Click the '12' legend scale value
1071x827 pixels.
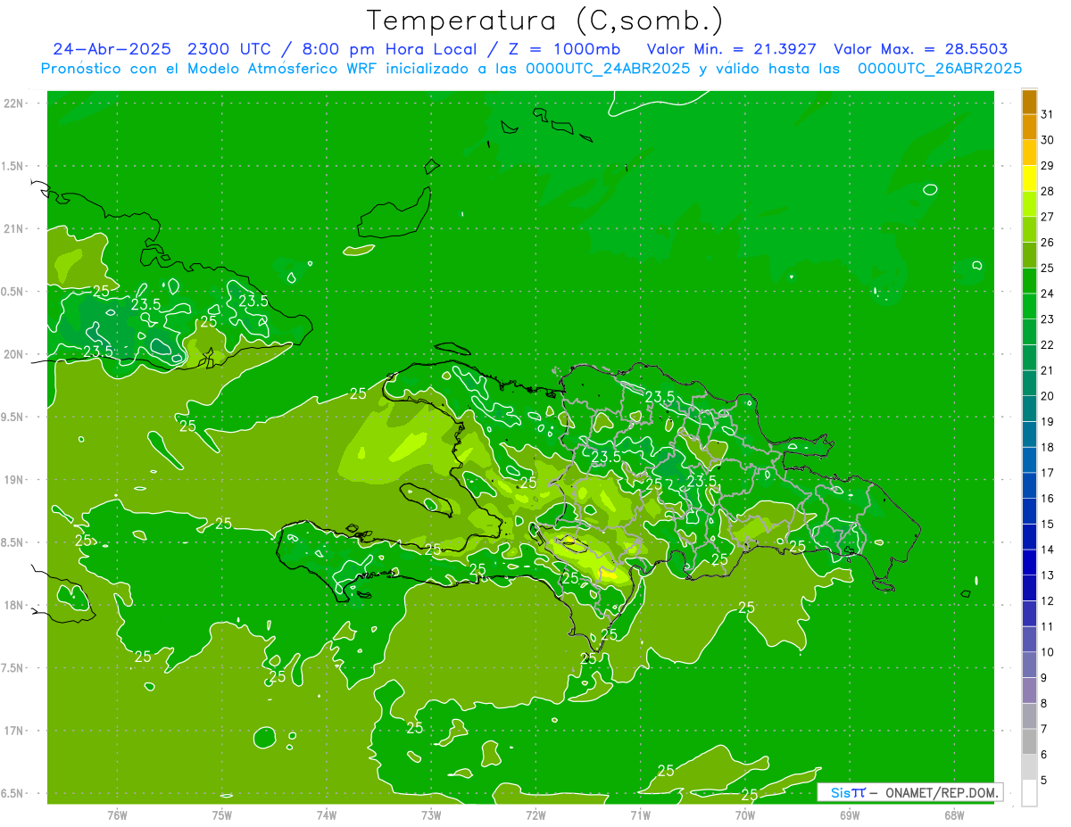click(x=1047, y=600)
